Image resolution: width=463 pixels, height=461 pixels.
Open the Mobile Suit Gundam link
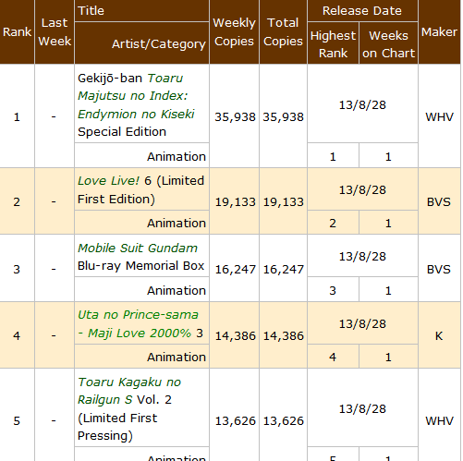(x=138, y=249)
